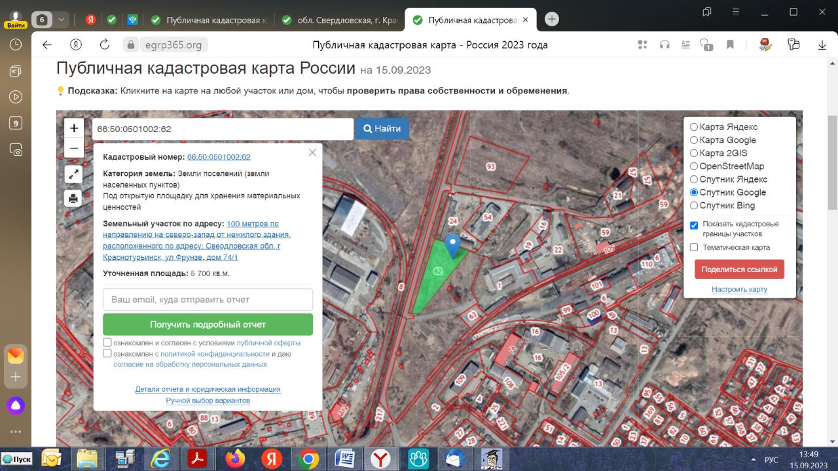Print the map using printer icon
The height and width of the screenshot is (471, 838).
click(74, 198)
